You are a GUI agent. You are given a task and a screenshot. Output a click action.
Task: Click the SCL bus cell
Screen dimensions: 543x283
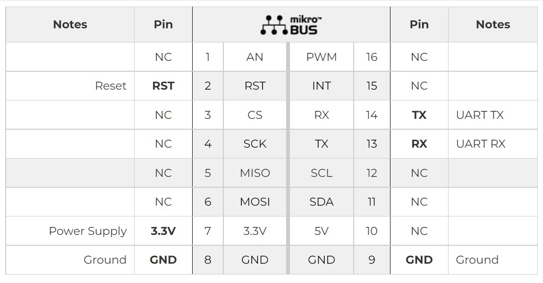coord(322,173)
